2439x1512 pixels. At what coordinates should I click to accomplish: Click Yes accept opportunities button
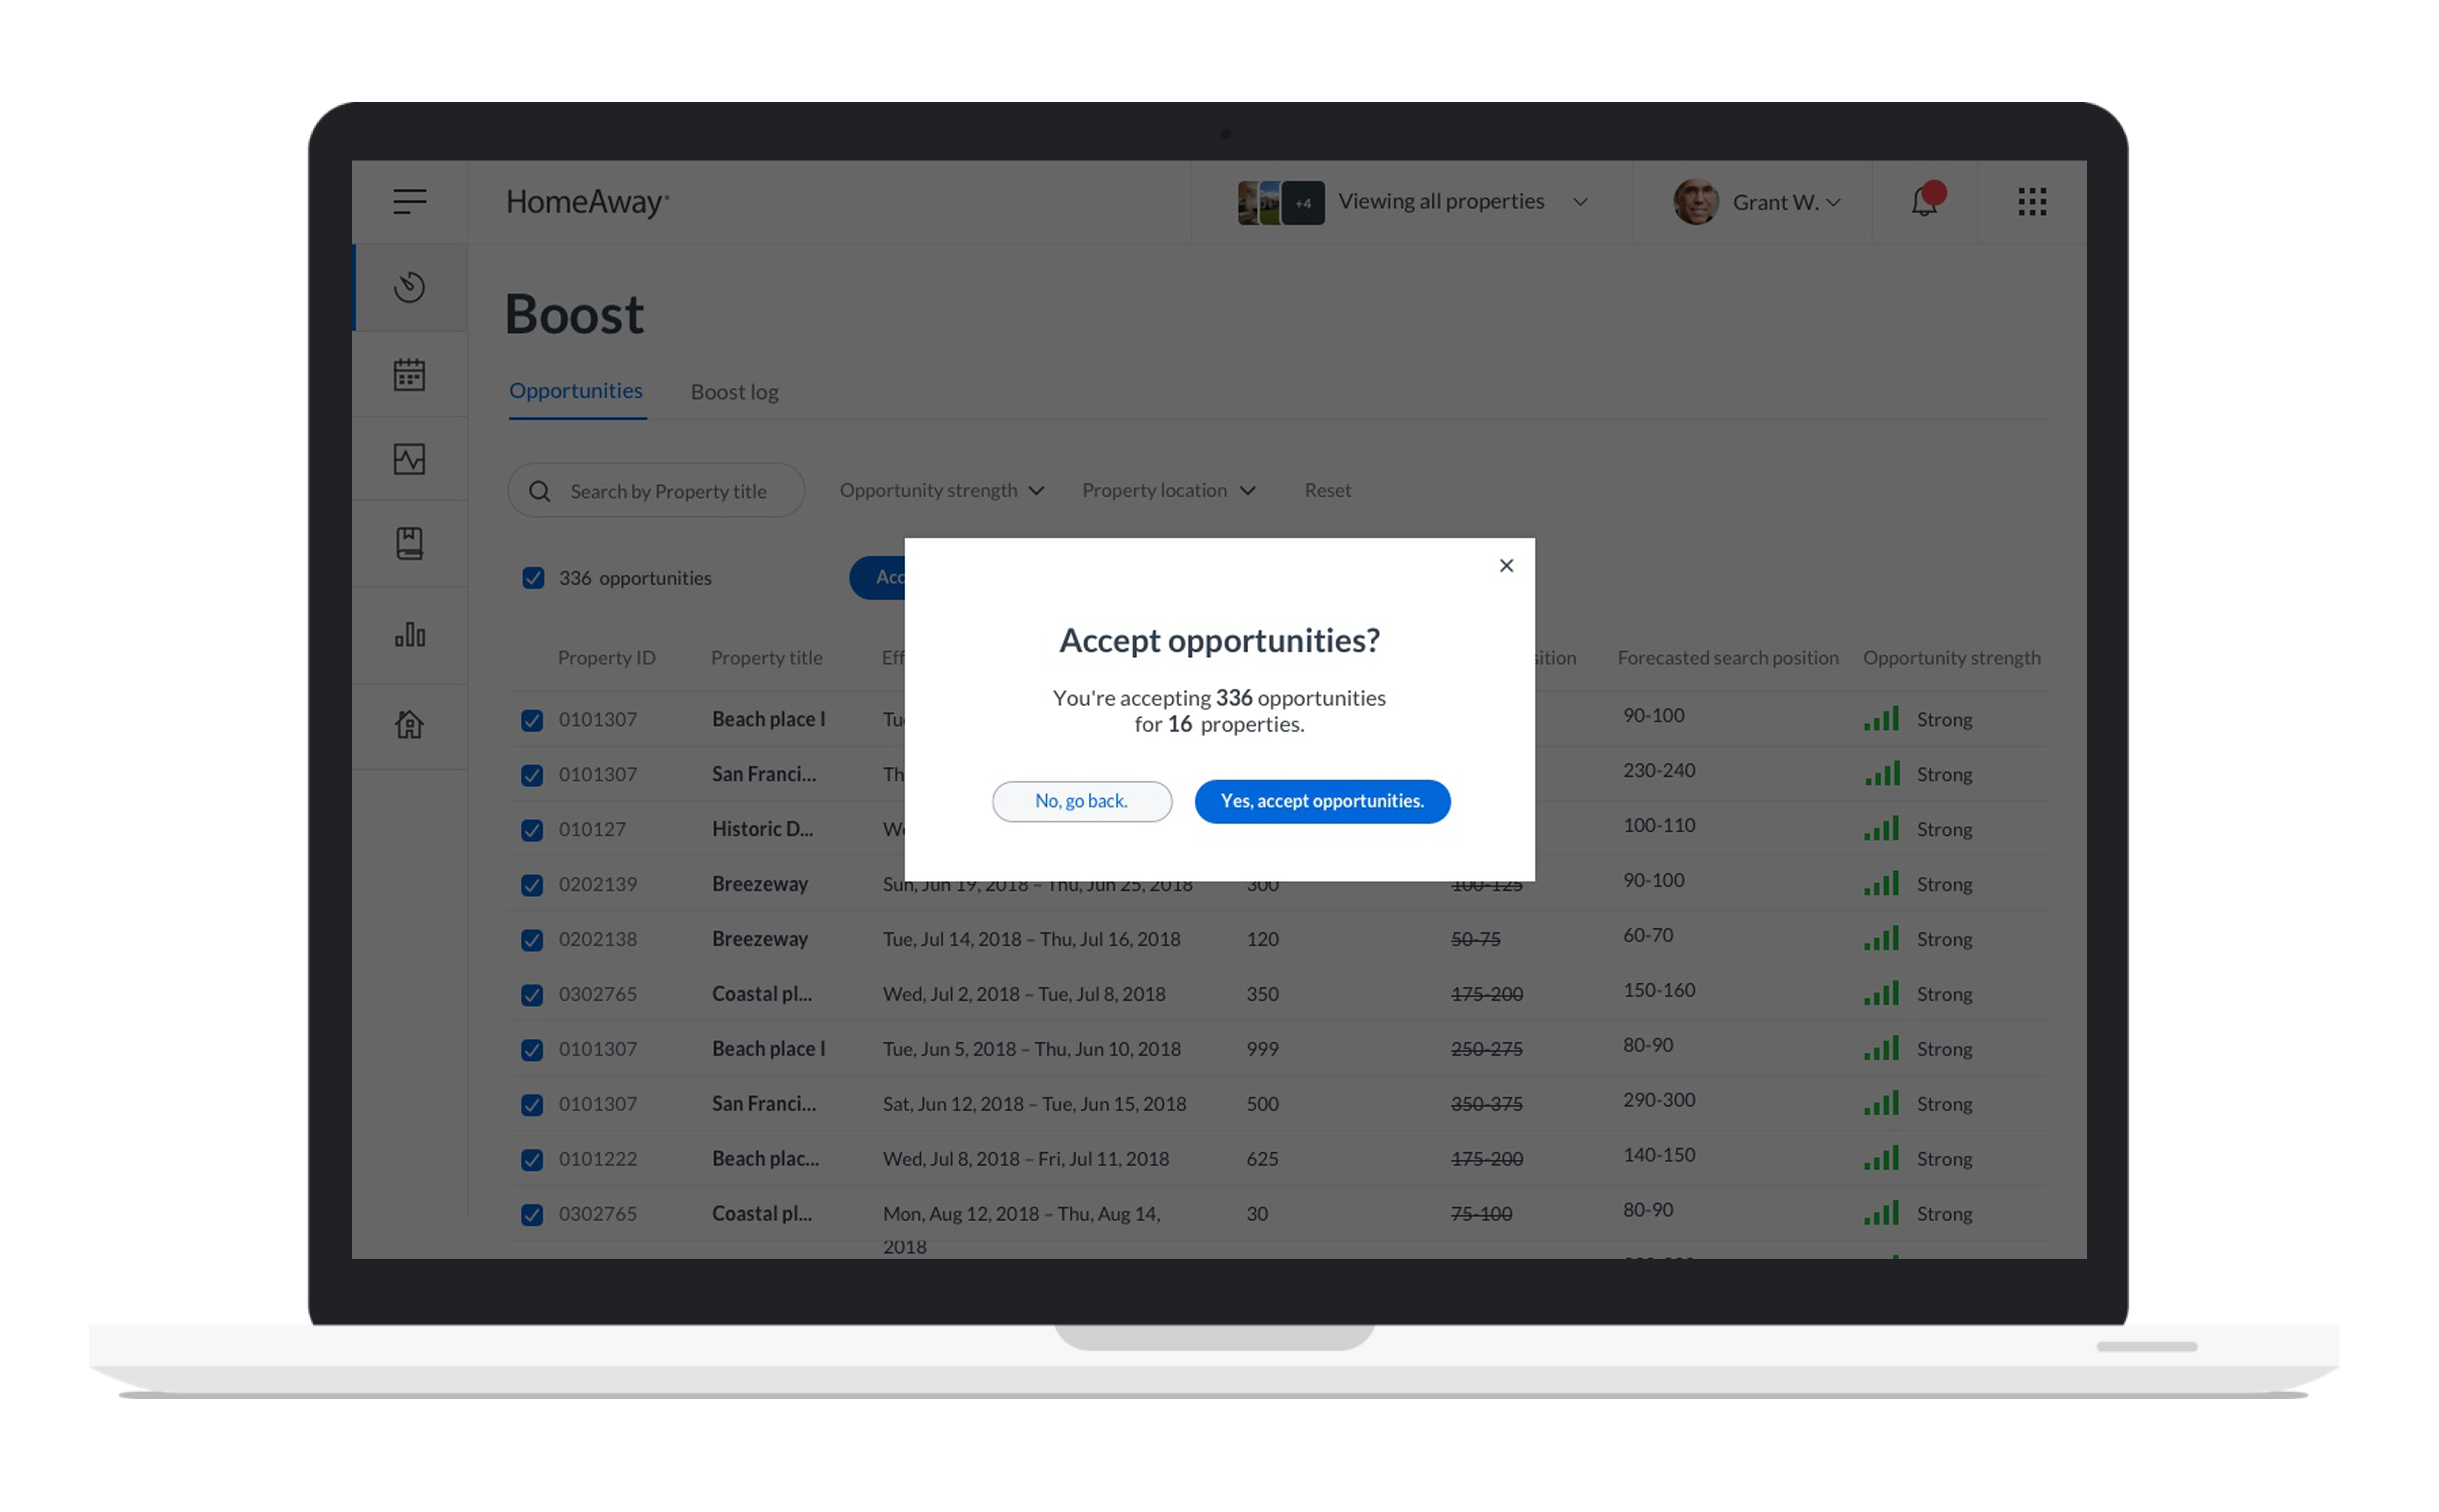coord(1322,800)
